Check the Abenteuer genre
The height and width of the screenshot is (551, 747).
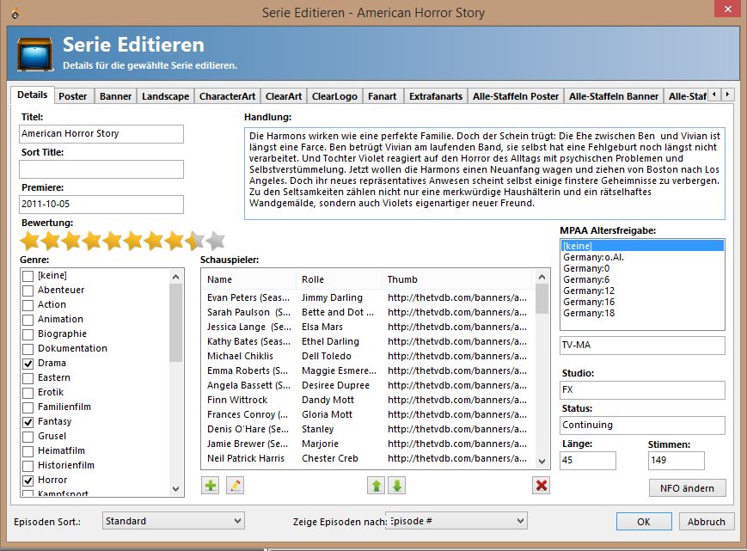click(28, 291)
